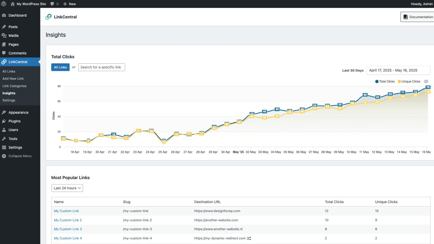This screenshot has width=434, height=244.
Task: Open the chart hamburger menu icon
Action: coord(426,81)
